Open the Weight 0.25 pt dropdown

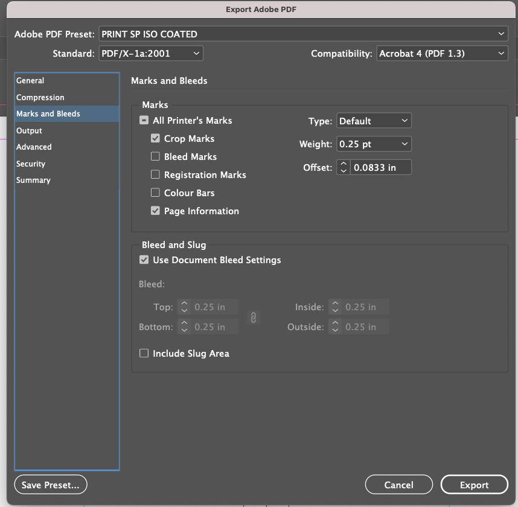(374, 144)
